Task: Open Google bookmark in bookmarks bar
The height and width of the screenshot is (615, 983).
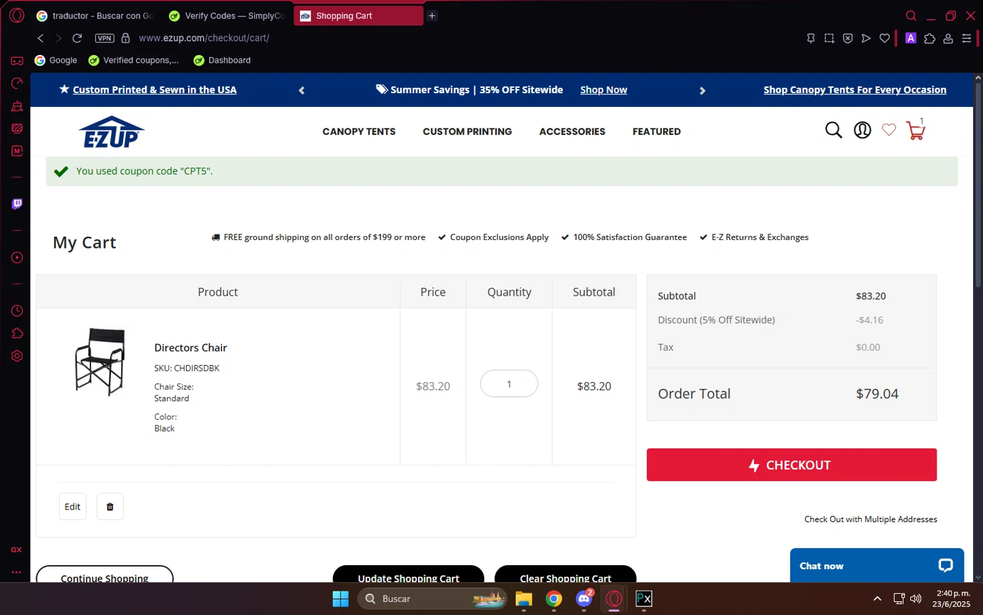Action: point(56,60)
